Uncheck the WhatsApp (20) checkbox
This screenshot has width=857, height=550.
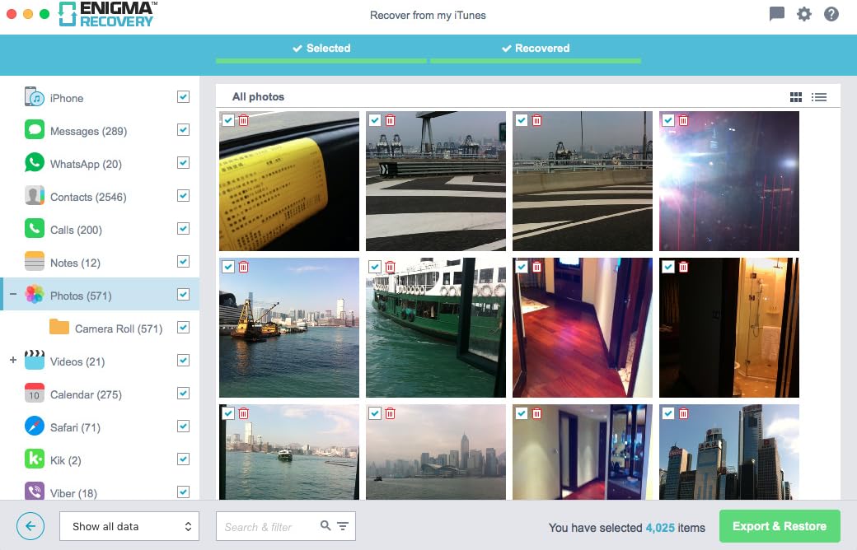tap(183, 163)
